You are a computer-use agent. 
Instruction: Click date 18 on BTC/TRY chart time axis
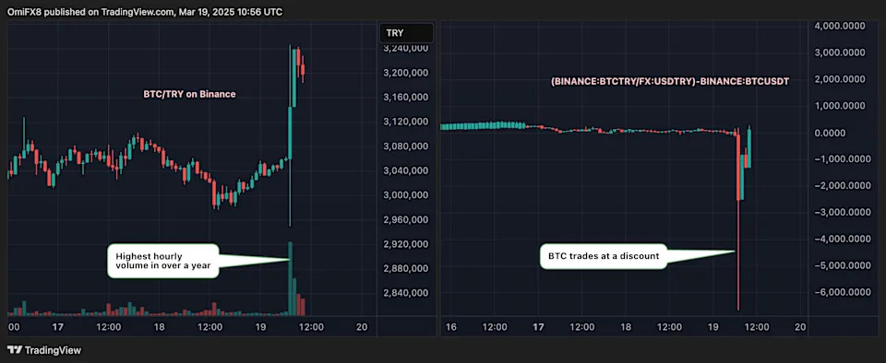point(160,326)
